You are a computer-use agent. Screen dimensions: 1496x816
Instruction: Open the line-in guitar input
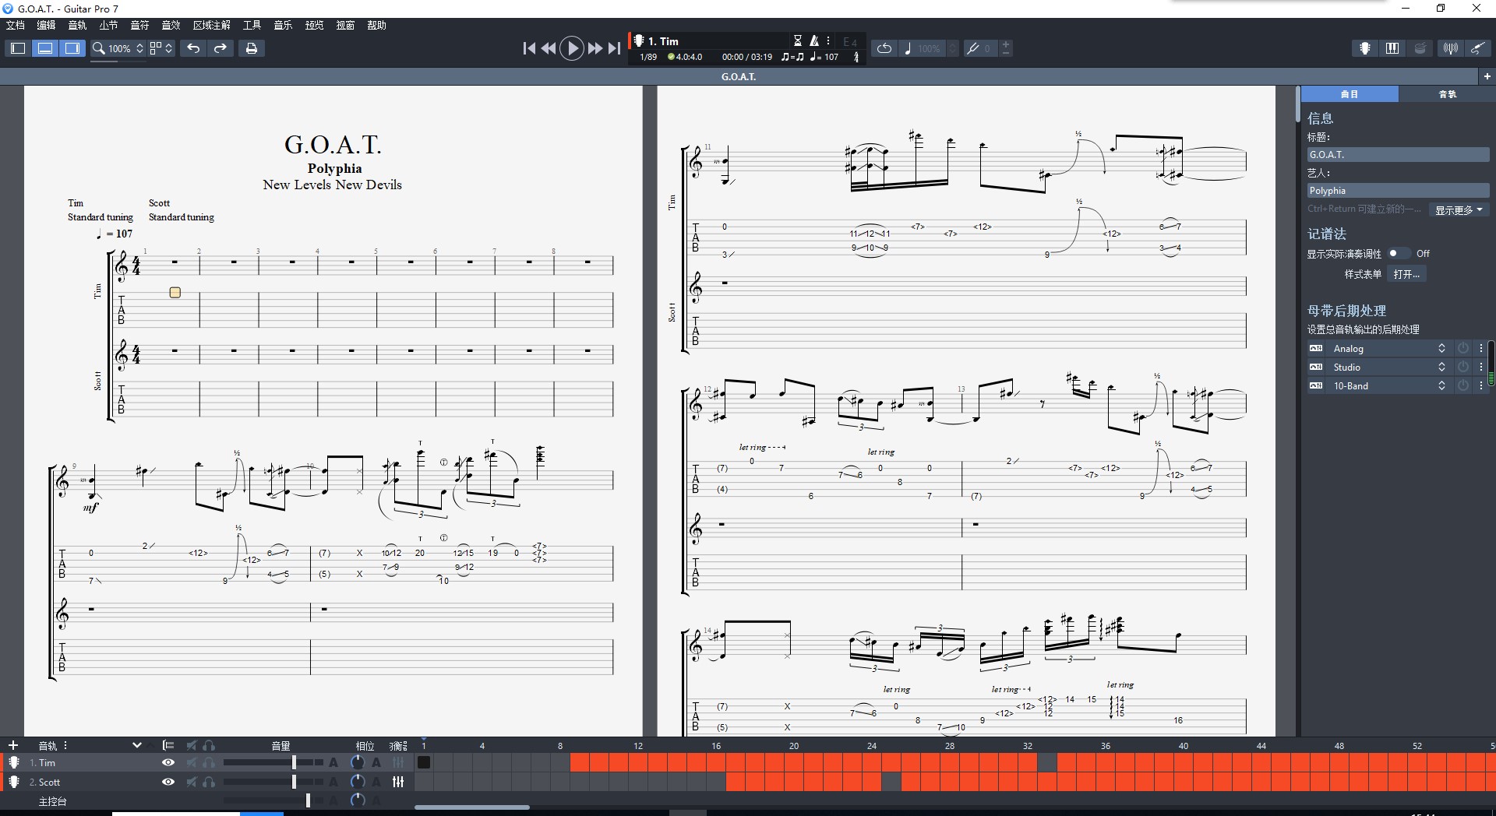click(x=1477, y=48)
